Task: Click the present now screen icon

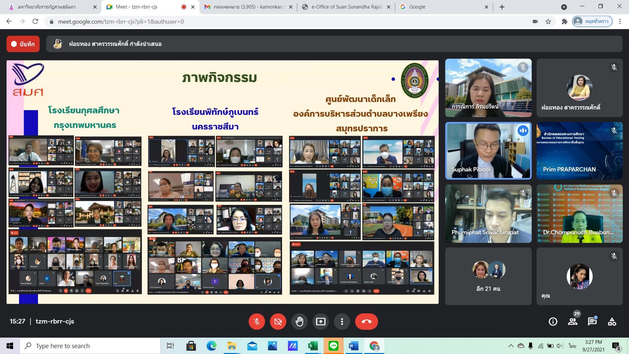Action: 320,322
